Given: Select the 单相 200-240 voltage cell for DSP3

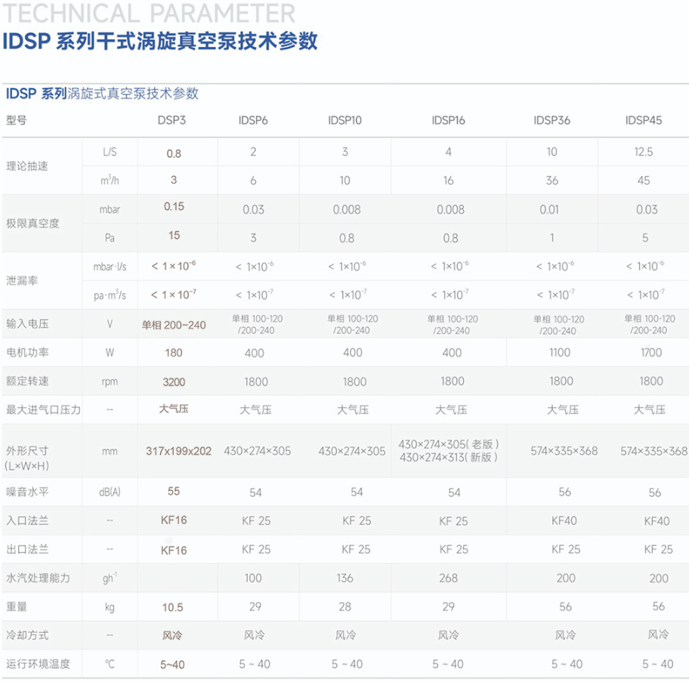Looking at the screenshot, I should pyautogui.click(x=174, y=325).
